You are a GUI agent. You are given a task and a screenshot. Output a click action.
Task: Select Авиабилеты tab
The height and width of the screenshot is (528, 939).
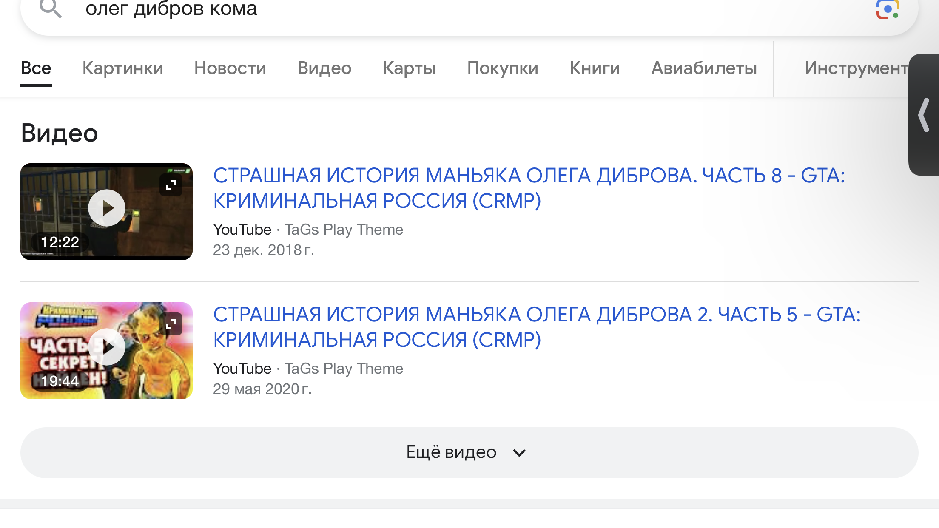coord(704,68)
